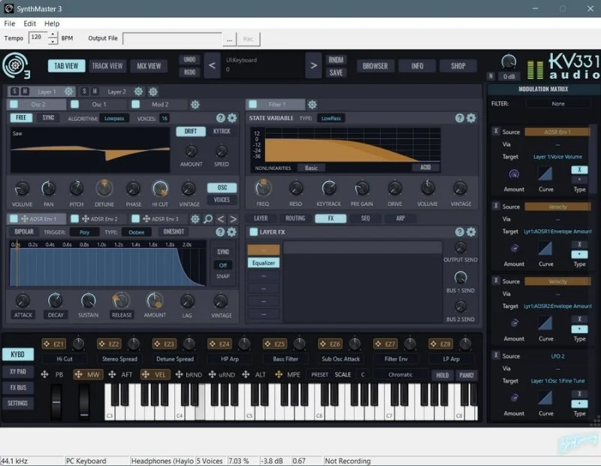Switch to MIX VIEW
The image size is (601, 466).
[x=149, y=66]
